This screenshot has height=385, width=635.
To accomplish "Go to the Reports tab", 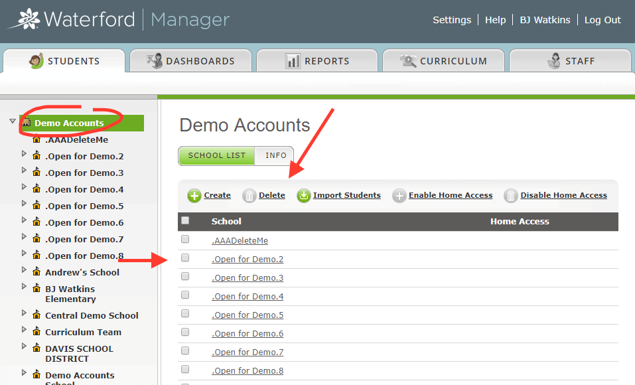I will point(317,61).
